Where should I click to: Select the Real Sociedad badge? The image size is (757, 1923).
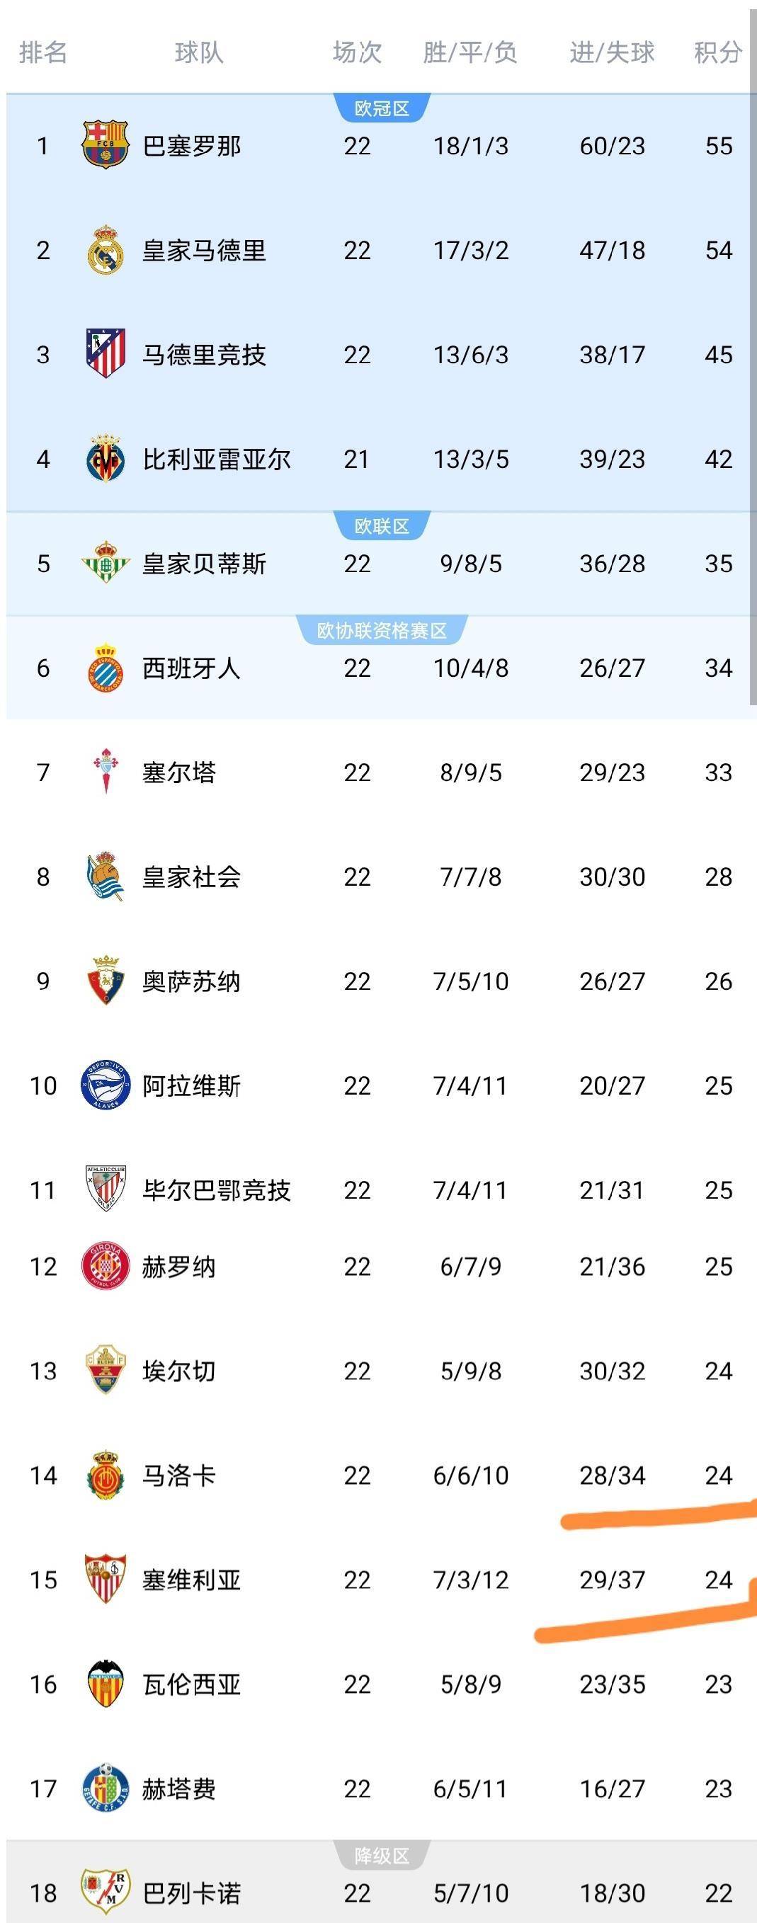pos(106,877)
